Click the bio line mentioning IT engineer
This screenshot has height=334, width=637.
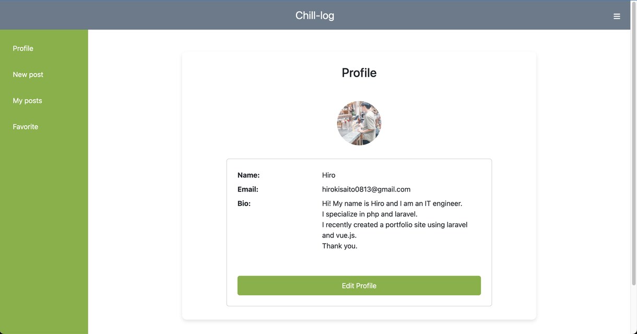click(392, 203)
